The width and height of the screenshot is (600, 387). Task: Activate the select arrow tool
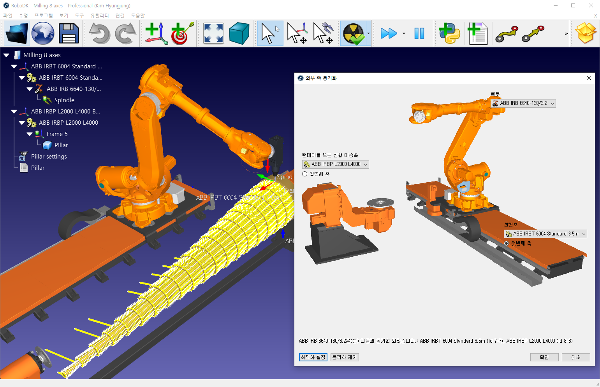pos(270,33)
